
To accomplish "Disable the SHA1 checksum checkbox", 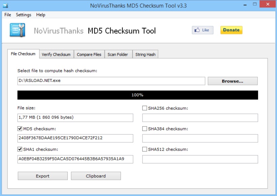I will coord(20,149).
